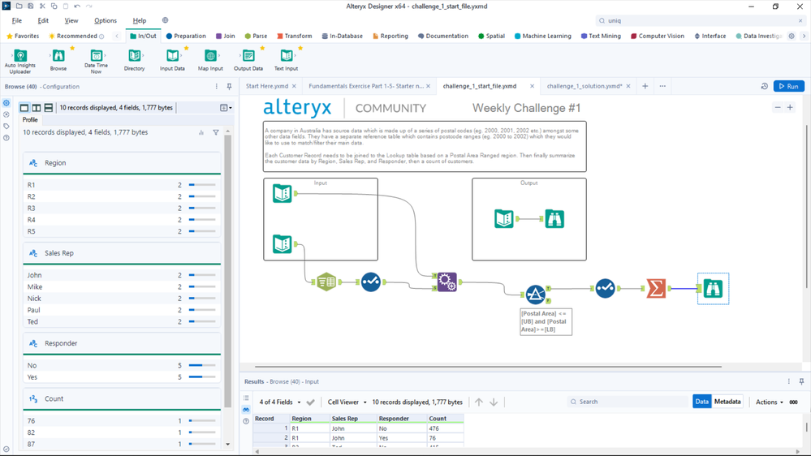Open the Options menu
Viewport: 811px width, 456px height.
coord(106,20)
